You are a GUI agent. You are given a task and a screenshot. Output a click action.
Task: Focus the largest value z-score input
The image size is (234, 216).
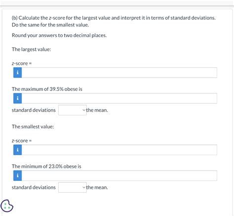[119, 73]
